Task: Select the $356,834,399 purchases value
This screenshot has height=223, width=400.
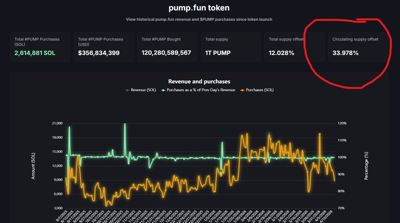Action: 99,53
